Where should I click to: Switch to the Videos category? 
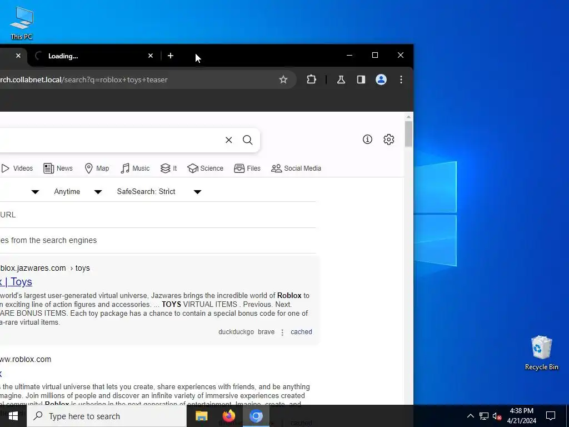point(17,168)
